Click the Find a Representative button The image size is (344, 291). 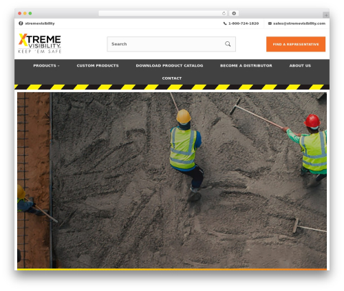[296, 44]
